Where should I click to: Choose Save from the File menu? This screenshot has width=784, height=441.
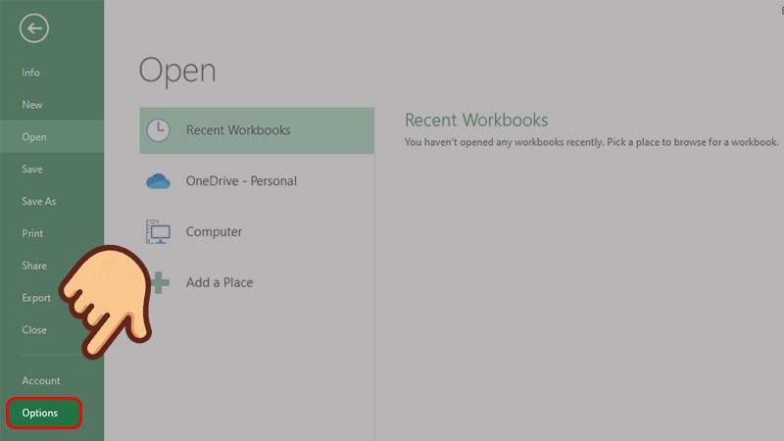pos(32,170)
